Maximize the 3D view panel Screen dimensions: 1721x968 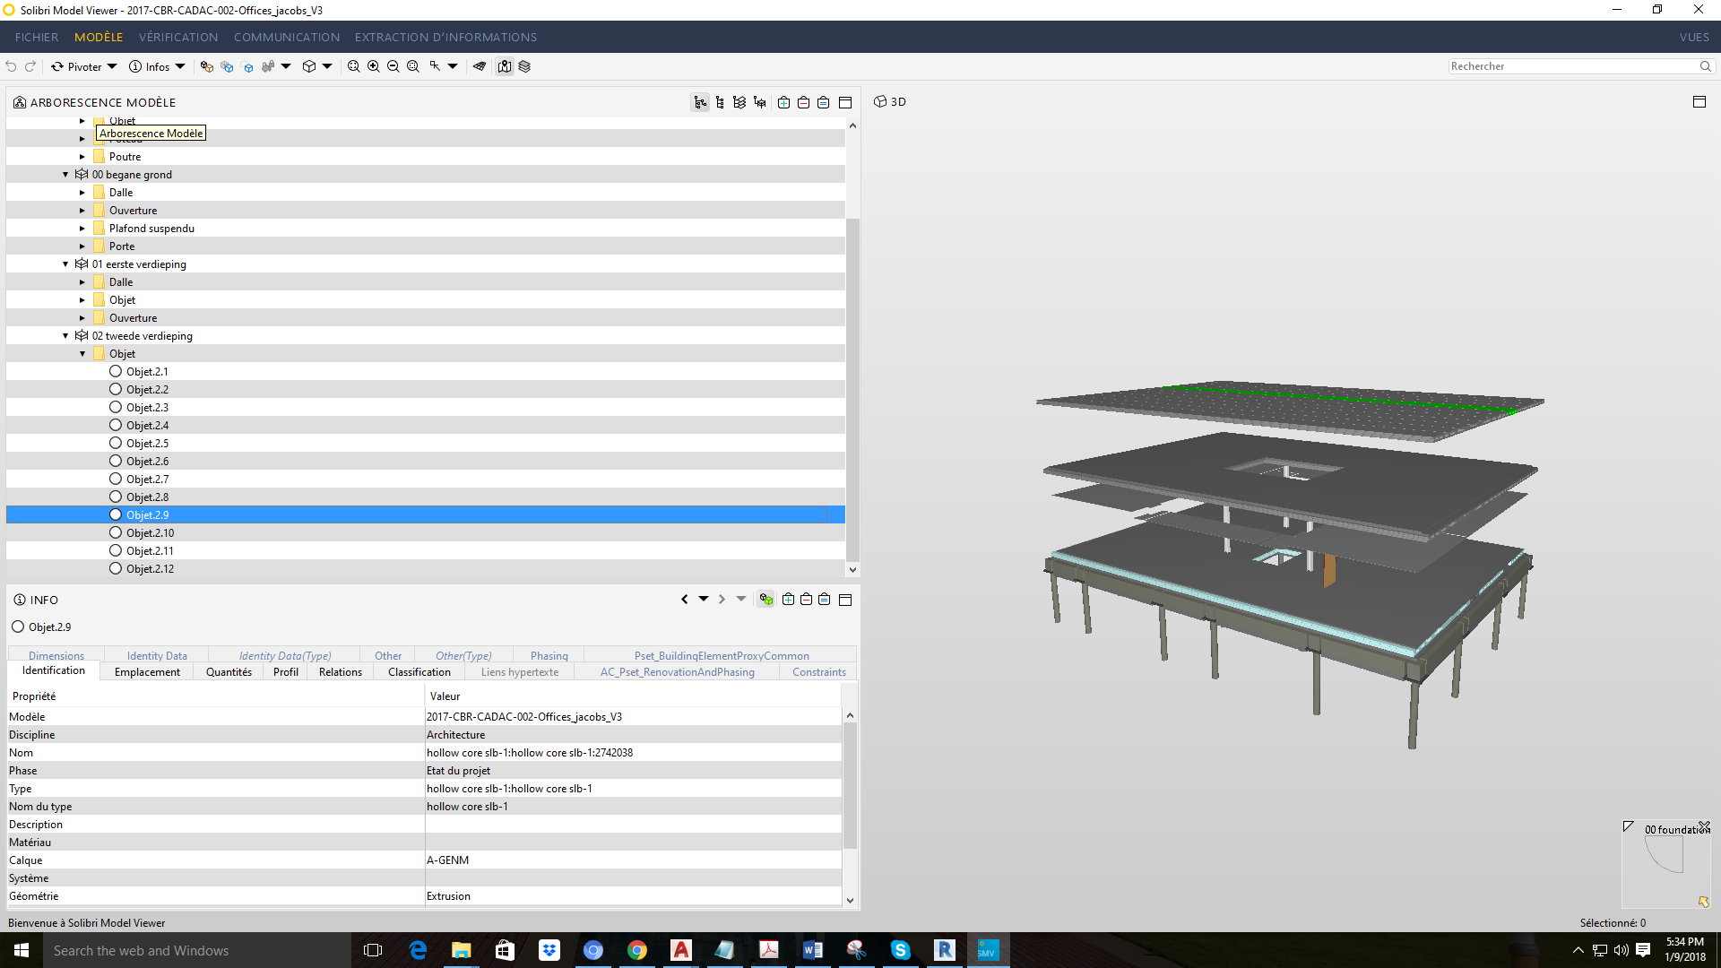[1699, 102]
